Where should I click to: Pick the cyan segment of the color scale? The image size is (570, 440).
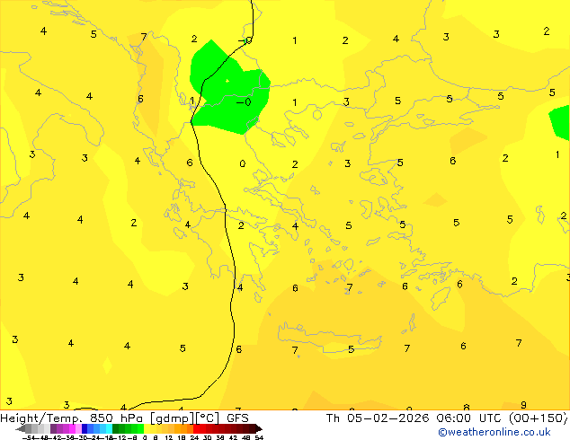click(x=109, y=428)
